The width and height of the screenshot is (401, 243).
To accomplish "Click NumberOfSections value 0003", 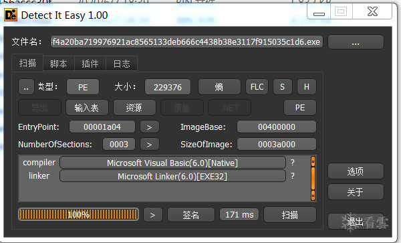I will (x=119, y=145).
